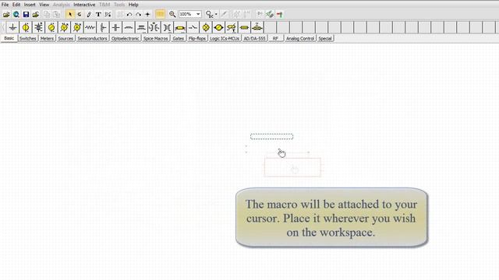Switch to the Optoelectronic tab
The height and width of the screenshot is (280, 499).
[126, 38]
